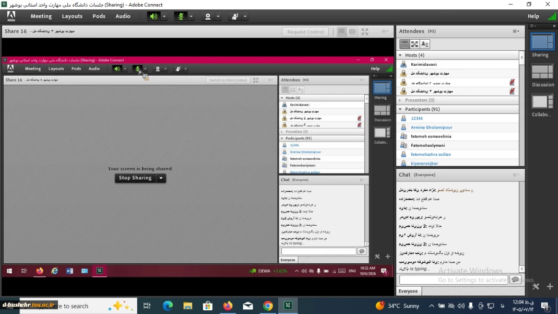Click the plus icon to add a layout in the main window
558x314 pixels.
click(x=550, y=287)
